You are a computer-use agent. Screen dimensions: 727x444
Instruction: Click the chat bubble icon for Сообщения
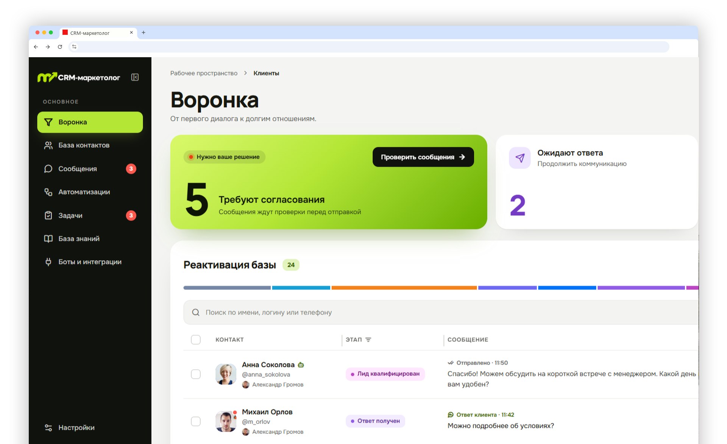[x=48, y=169]
